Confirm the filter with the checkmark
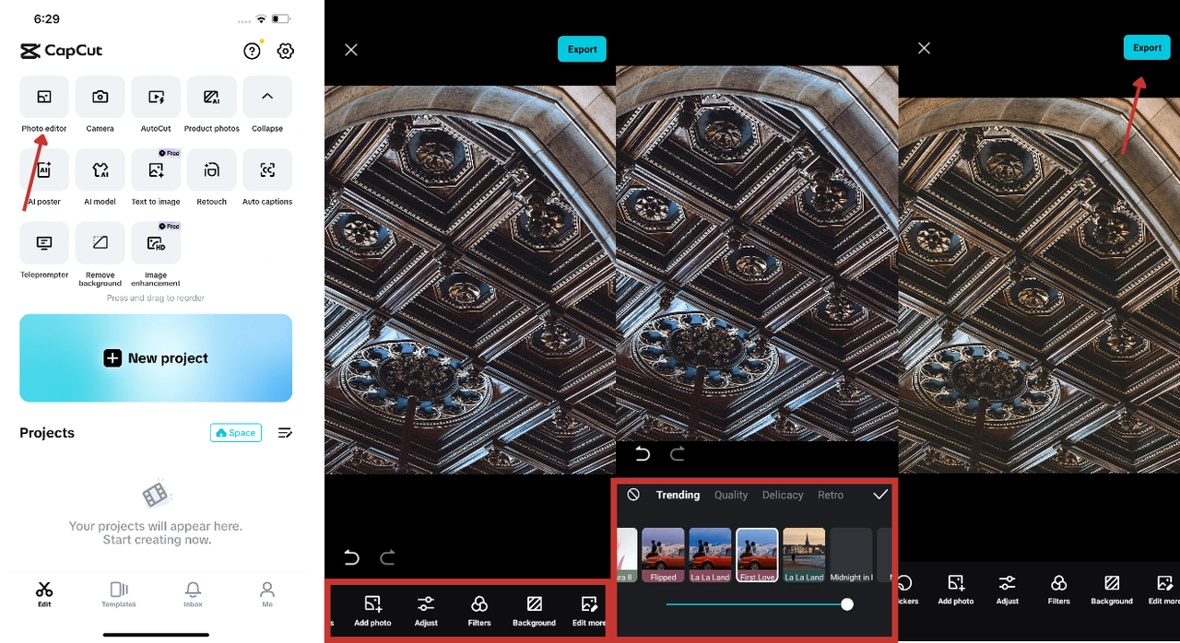 pyautogui.click(x=880, y=495)
